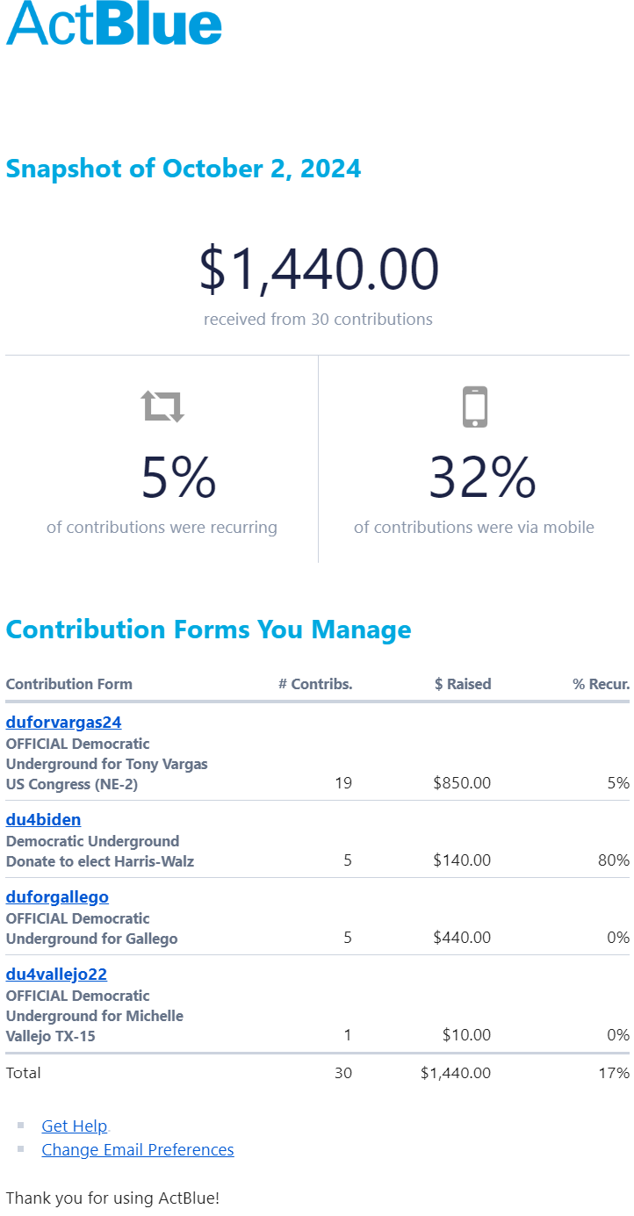Open Change Email Preferences link
The image size is (634, 1216).
pyautogui.click(x=138, y=1150)
